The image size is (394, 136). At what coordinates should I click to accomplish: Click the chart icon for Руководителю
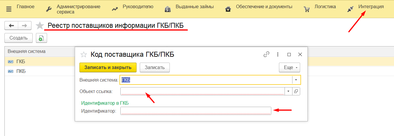pos(115,9)
